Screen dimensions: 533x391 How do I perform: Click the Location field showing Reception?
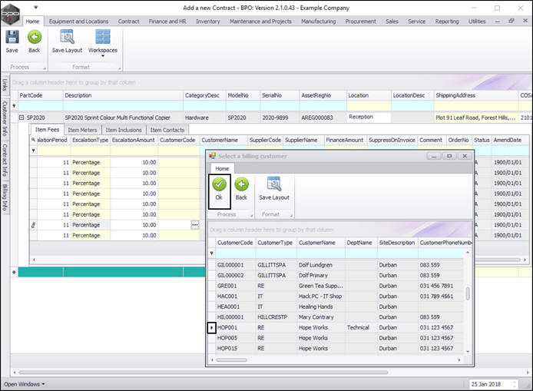pyautogui.click(x=368, y=118)
